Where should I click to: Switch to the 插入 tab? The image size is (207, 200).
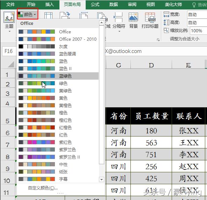click(x=50, y=5)
